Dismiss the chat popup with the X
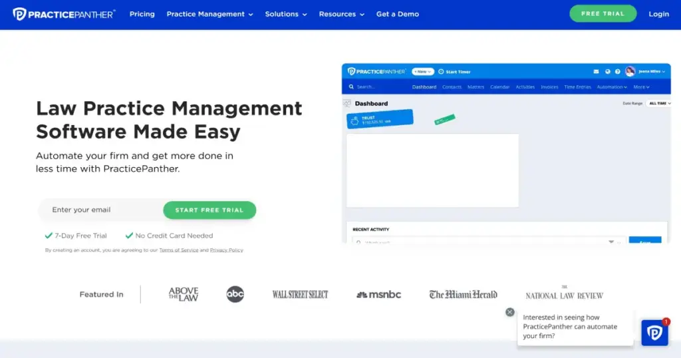Screen dimensions: 681x358 tap(510, 312)
